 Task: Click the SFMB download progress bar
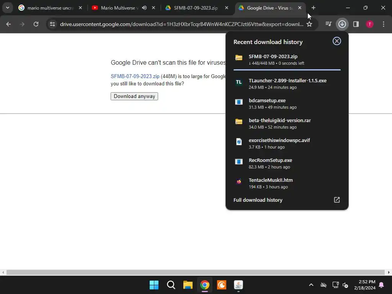pyautogui.click(x=287, y=70)
